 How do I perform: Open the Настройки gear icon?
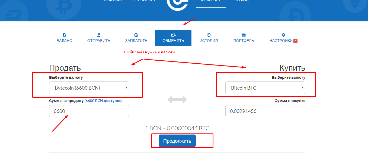[x=284, y=35]
